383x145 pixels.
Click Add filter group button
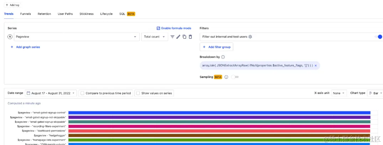point(216,47)
